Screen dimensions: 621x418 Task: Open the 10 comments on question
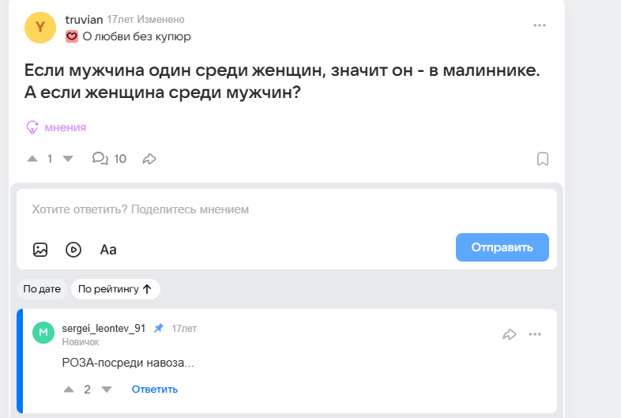tap(110, 159)
